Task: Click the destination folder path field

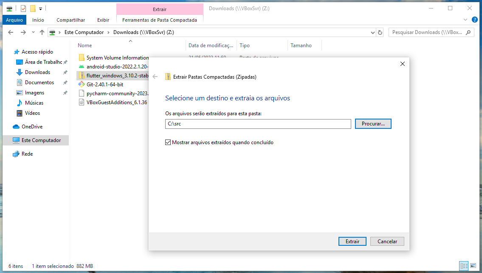Action: click(258, 124)
